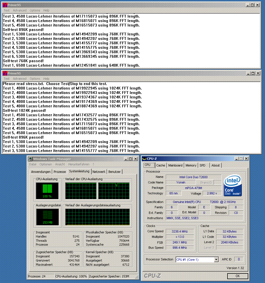Click the Technology 65 nm field
The width and height of the screenshot is (265, 283).
(173, 193)
